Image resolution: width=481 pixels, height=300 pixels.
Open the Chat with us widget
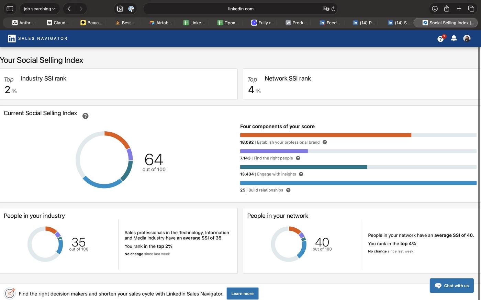coord(451,286)
